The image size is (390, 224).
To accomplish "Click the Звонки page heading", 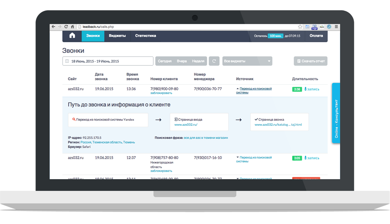I will (73, 50).
